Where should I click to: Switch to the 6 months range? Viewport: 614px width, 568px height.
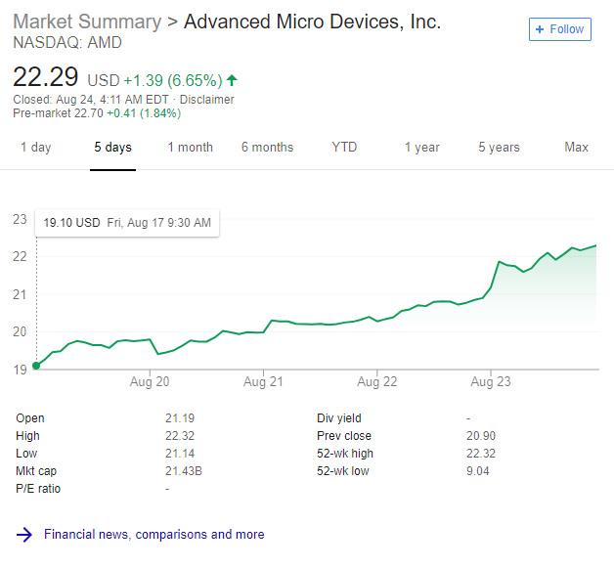pos(267,148)
